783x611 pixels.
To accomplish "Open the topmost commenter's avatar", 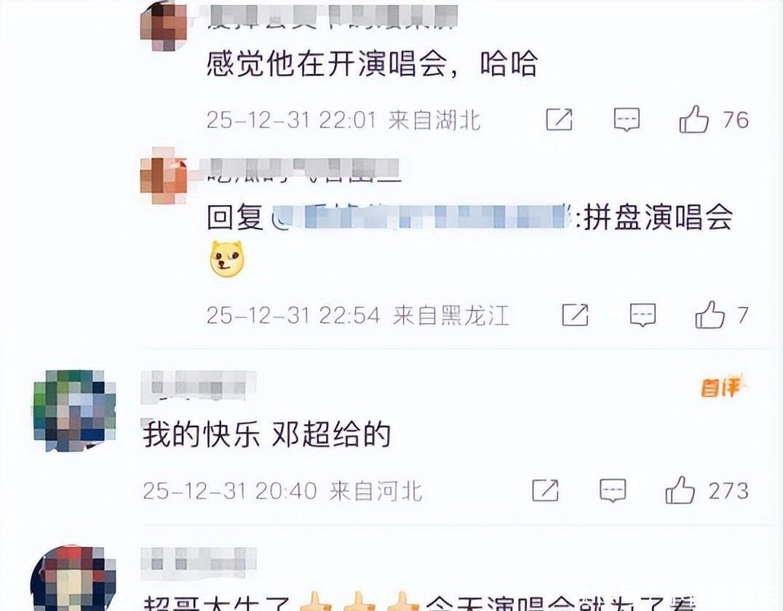I will click(164, 26).
